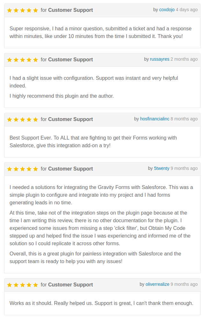205x319 pixels.
Task: Click Customer Support label in russayres review
Action: click(x=70, y=59)
